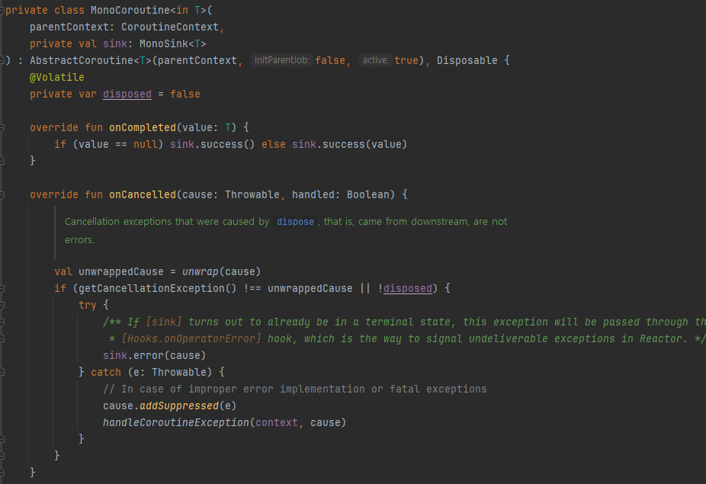706x484 pixels.
Task: Click the '!==' operator
Action: pyautogui.click(x=252, y=289)
